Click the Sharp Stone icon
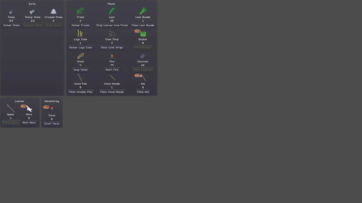Viewport: 362px width, 203px height. pos(32,12)
